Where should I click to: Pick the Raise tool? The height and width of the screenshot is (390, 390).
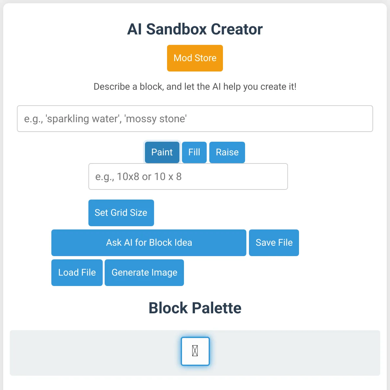tap(227, 152)
